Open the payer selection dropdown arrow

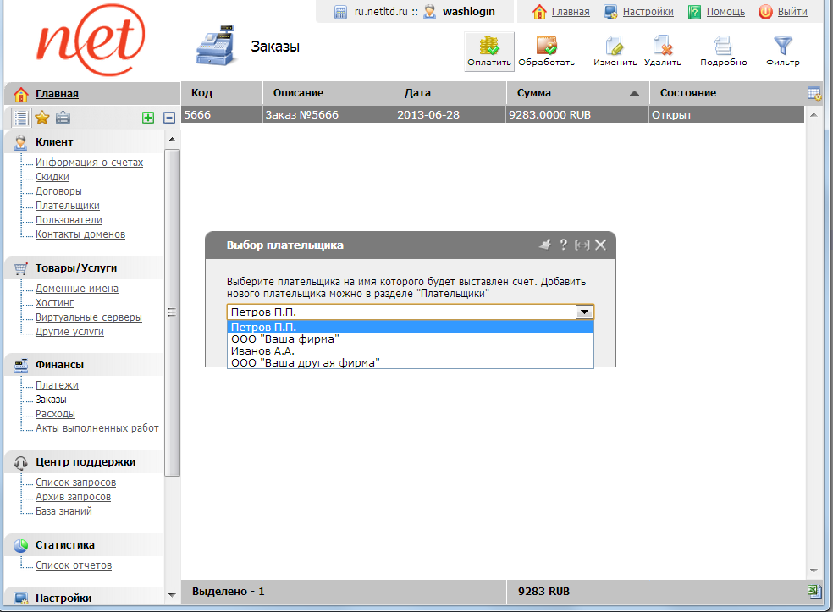[584, 312]
